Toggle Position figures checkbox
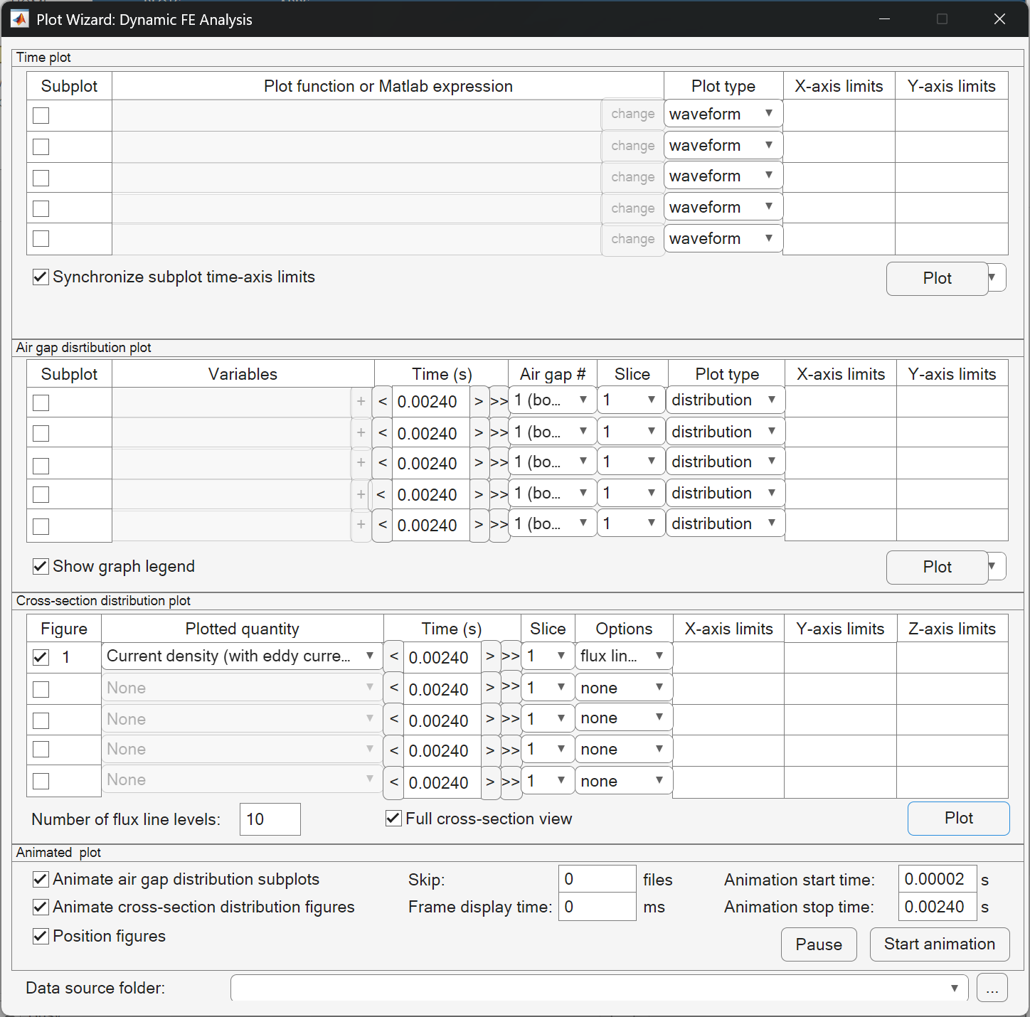Viewport: 1030px width, 1017px height. [100, 936]
